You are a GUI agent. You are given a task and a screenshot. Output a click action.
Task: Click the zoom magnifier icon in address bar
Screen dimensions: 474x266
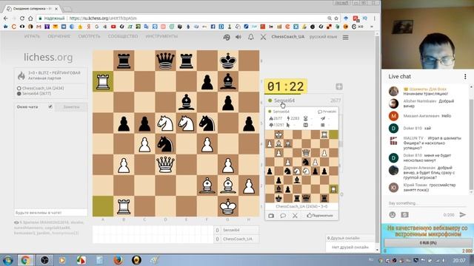[329, 18]
